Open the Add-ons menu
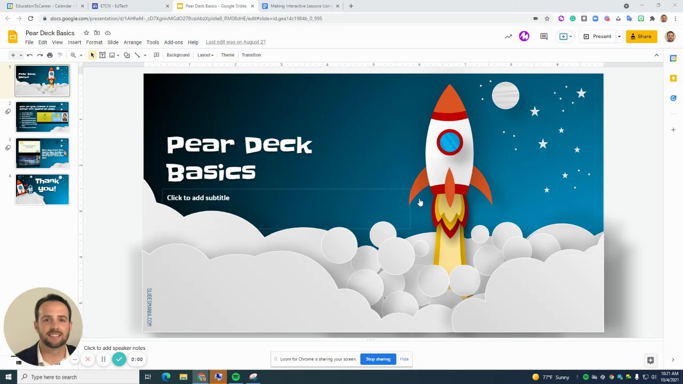683x384 pixels. [173, 42]
